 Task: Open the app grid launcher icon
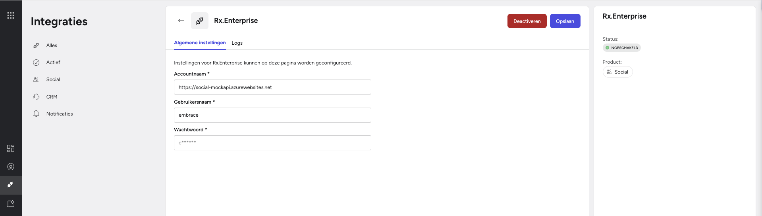click(11, 15)
